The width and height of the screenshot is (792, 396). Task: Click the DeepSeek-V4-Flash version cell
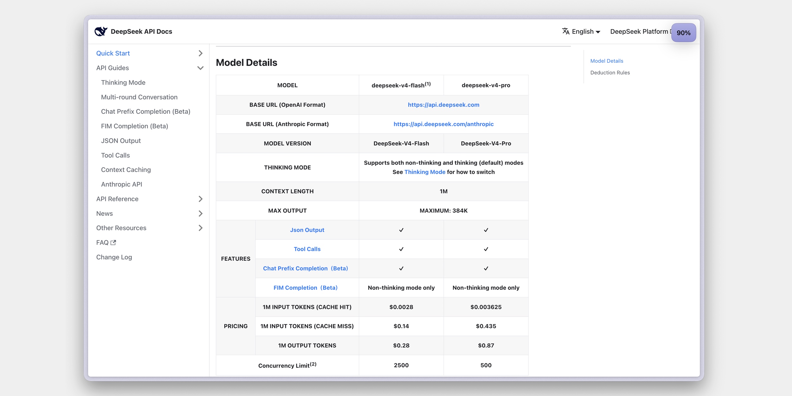401,144
